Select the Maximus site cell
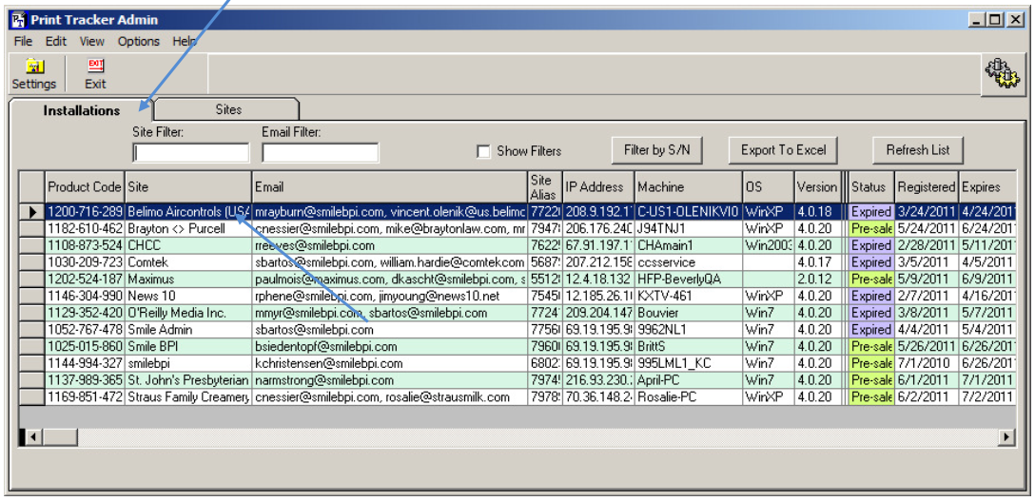 pos(188,279)
